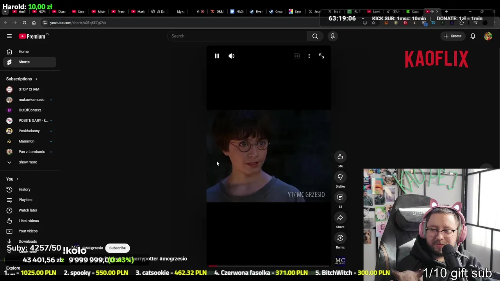Open a new browser tab
Image resolution: width=500 pixels, height=281 pixels.
[446, 11]
